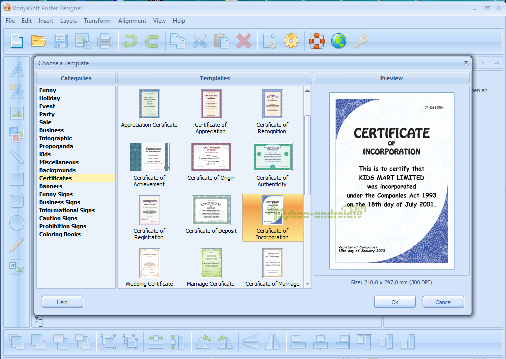Image resolution: width=506 pixels, height=359 pixels.
Task: Click the collapse arrow behind dialog top-right
Action: coord(497,62)
